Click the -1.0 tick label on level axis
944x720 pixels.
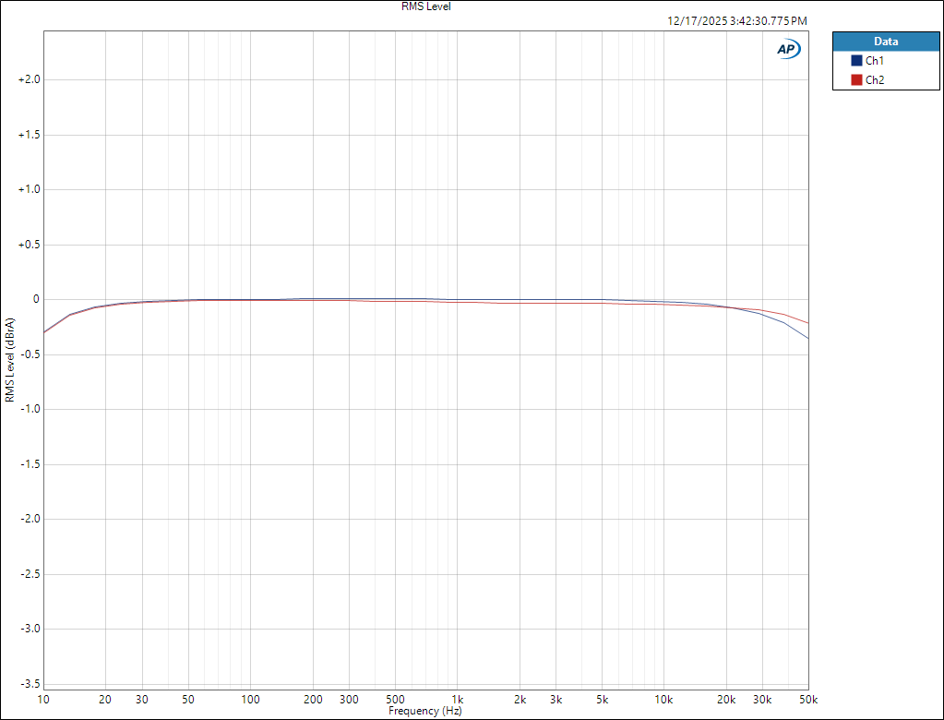pos(29,409)
